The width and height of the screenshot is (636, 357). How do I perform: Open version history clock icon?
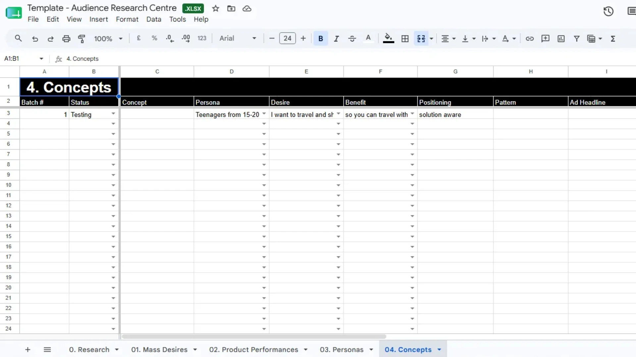[608, 12]
